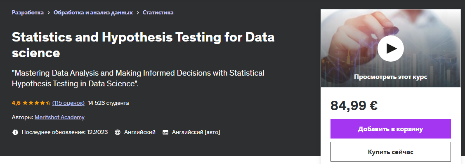
Task: Click Добавить в корзину button
Action: (391, 129)
